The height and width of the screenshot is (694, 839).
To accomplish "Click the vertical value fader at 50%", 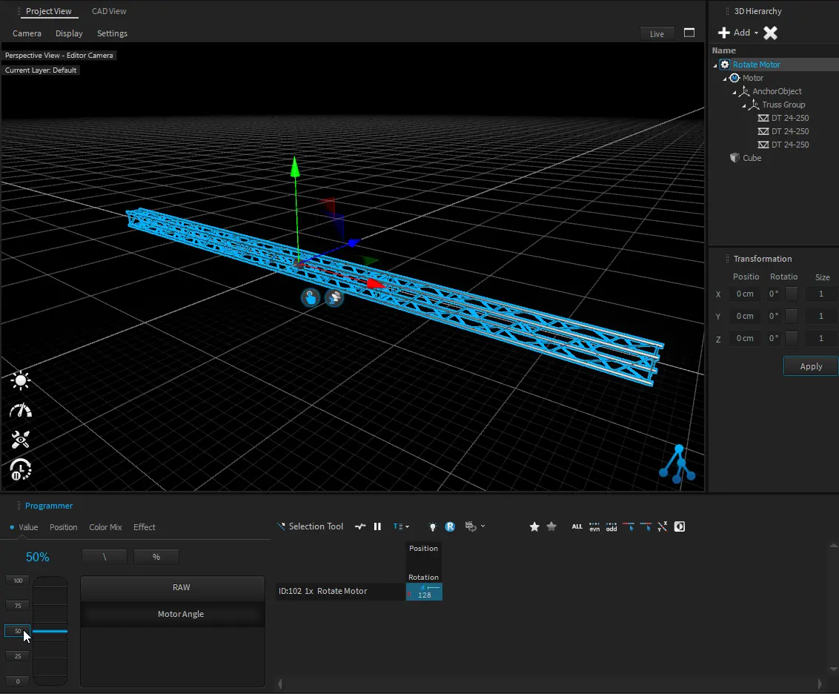I will [50, 631].
